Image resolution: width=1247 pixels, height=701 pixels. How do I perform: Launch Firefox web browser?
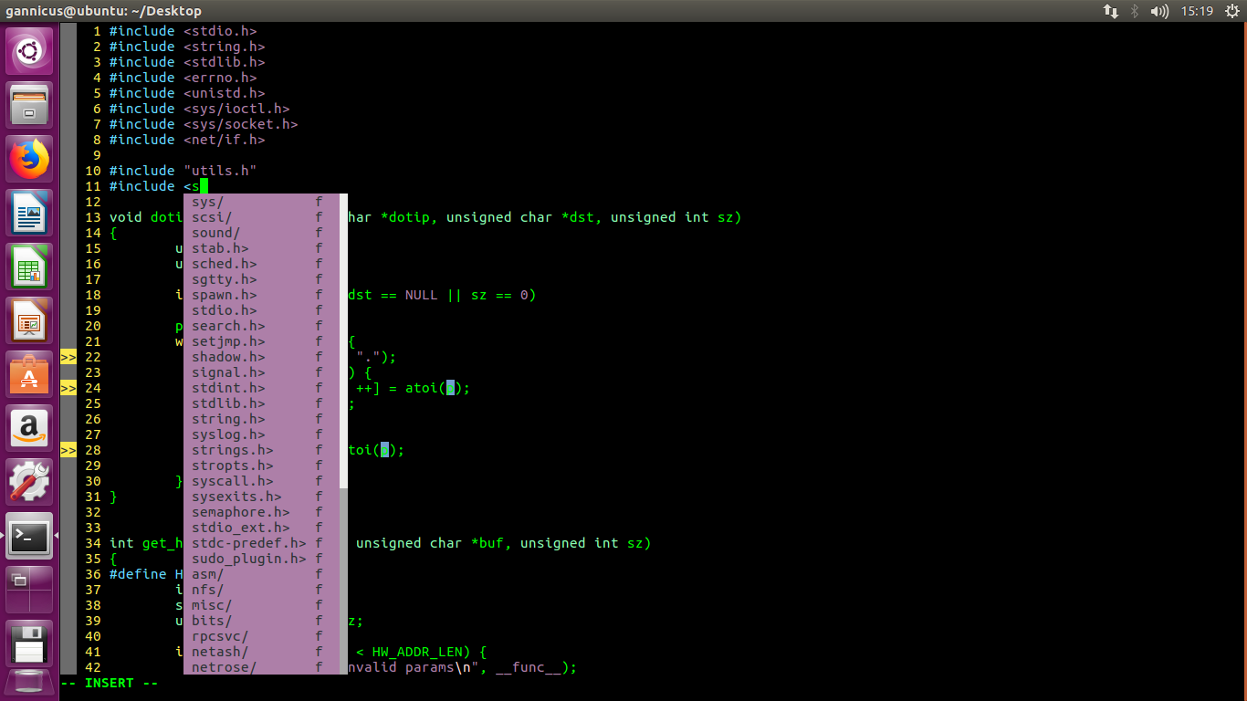tap(30, 159)
